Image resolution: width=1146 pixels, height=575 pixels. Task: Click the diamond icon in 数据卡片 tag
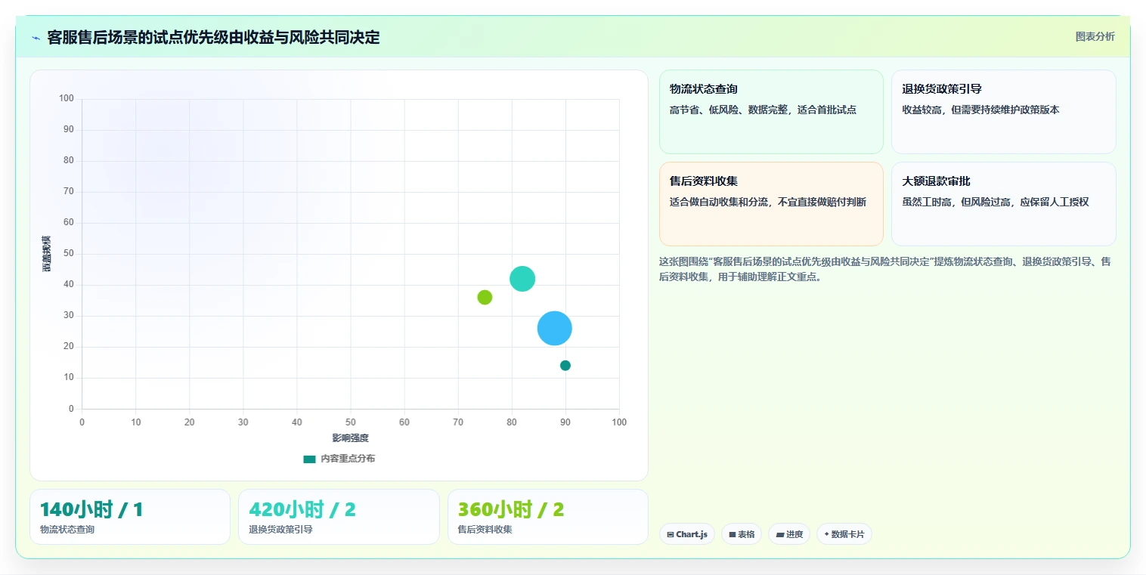point(826,534)
